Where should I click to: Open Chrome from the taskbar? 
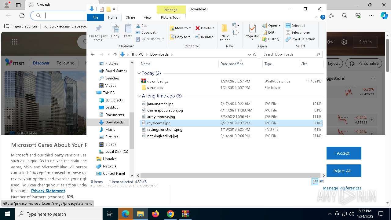[170, 214]
